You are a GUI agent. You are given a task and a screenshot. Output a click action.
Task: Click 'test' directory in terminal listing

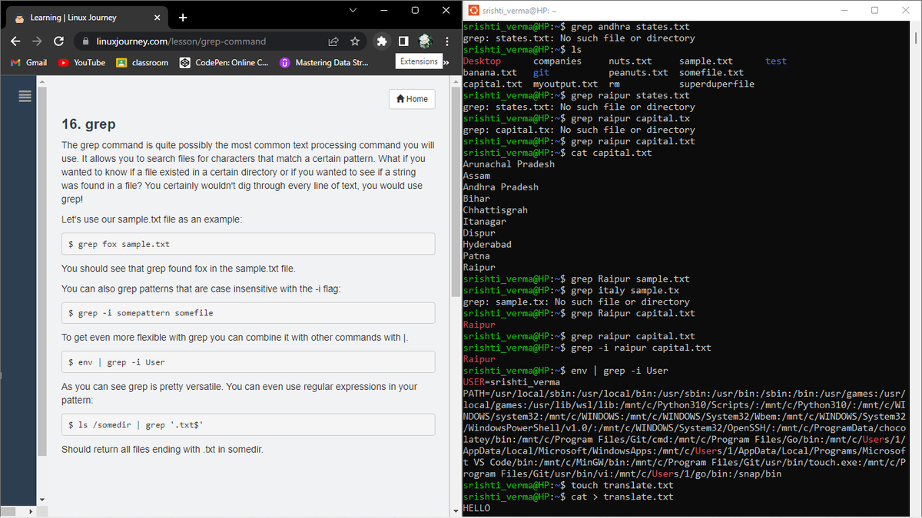pyautogui.click(x=776, y=61)
